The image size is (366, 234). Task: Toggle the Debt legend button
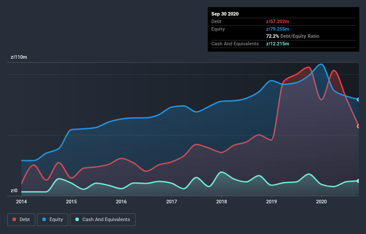(x=21, y=220)
